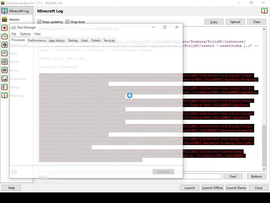Toggle the Keep updating checkbox

[40, 22]
